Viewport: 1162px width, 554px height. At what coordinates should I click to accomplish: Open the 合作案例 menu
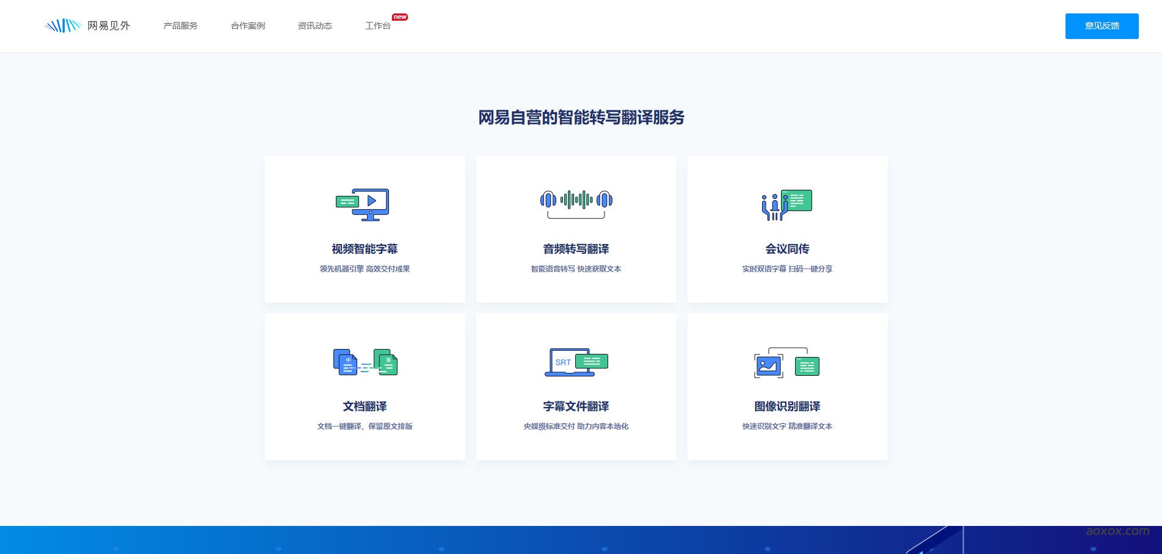point(247,26)
